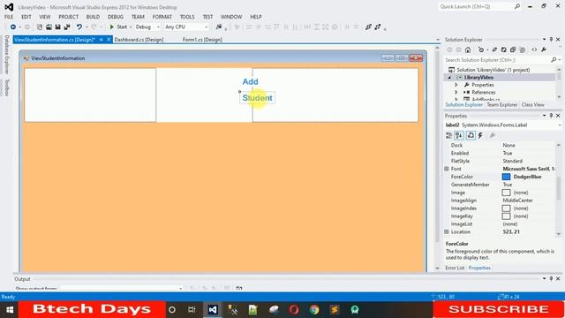Click the ImageKey (none) swatch
Image resolution: width=565 pixels, height=318 pixels.
506,216
